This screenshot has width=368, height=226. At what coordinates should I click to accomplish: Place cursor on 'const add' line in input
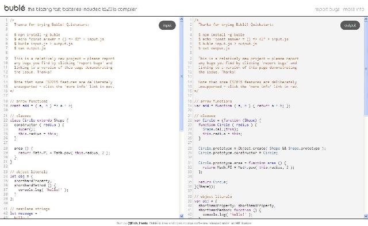coord(41,106)
